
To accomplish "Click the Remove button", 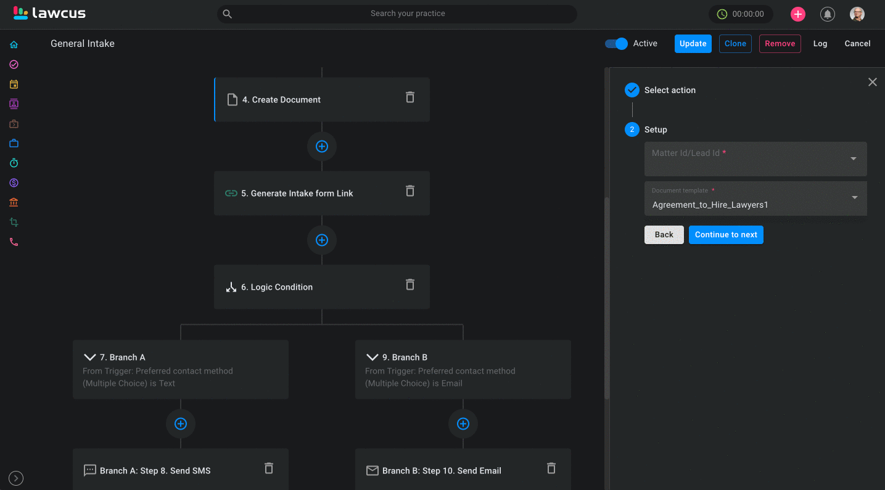I will coord(780,44).
